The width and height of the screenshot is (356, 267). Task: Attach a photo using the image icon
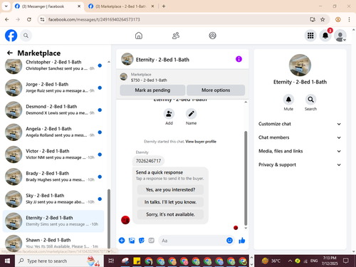[x=132, y=241]
